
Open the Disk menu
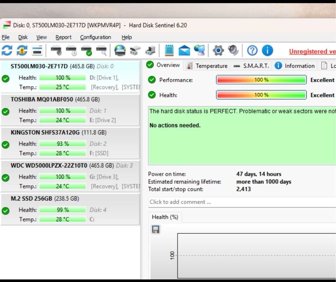[23, 37]
